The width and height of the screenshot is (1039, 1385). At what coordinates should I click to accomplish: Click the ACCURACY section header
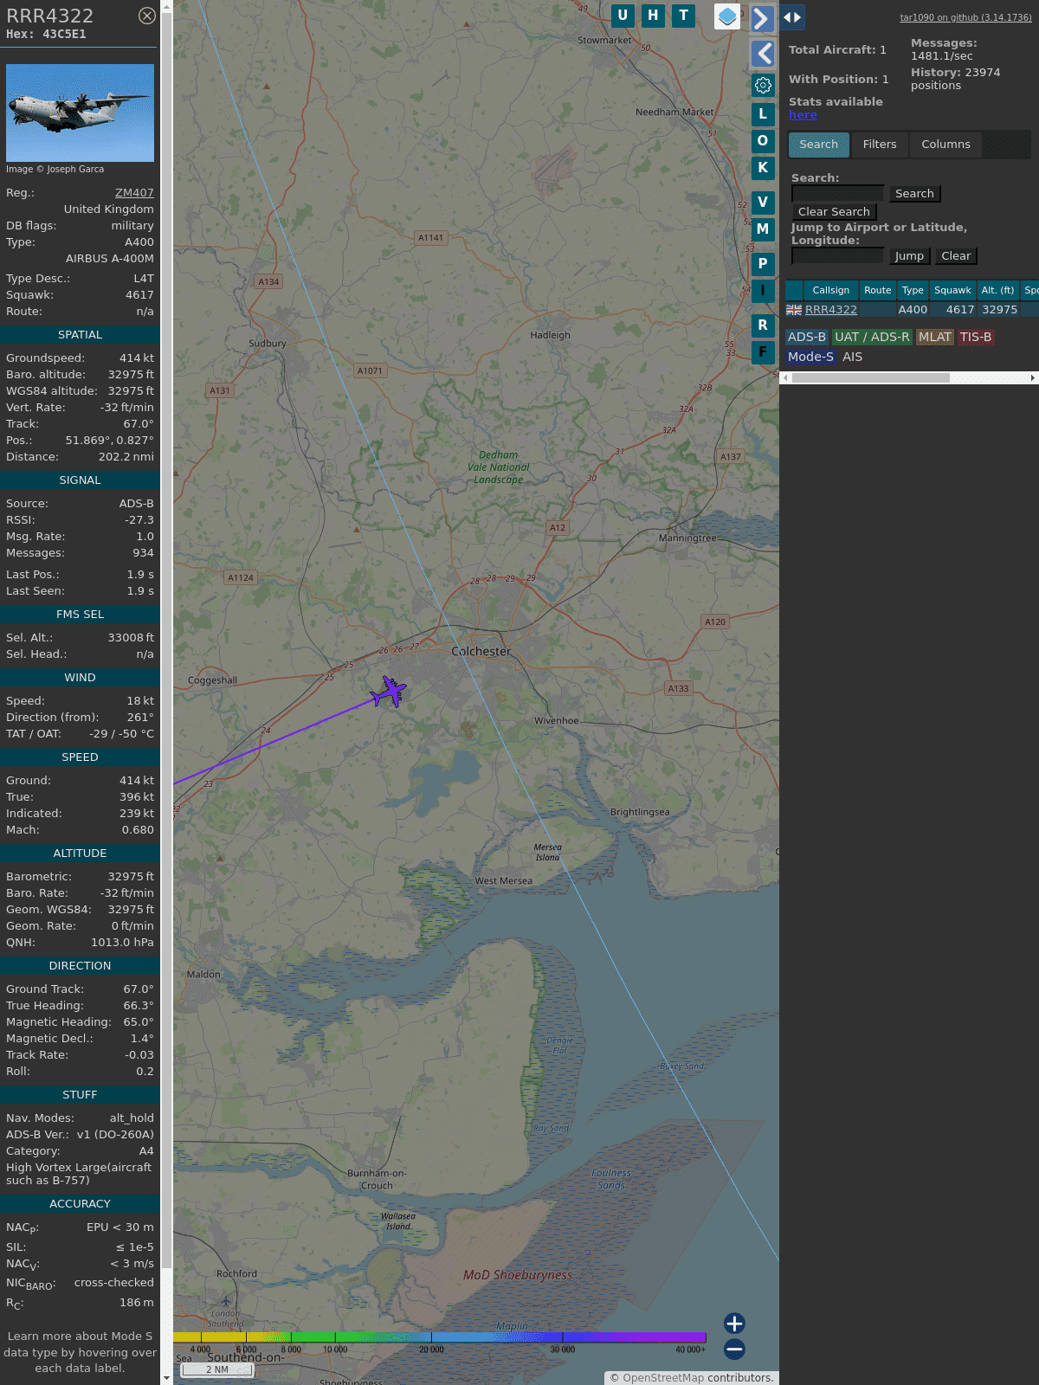coord(80,1204)
